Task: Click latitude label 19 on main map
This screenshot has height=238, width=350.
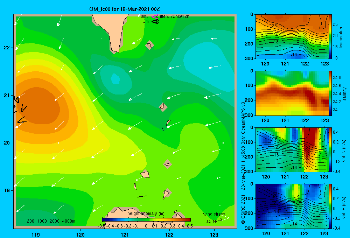Action: point(7,190)
